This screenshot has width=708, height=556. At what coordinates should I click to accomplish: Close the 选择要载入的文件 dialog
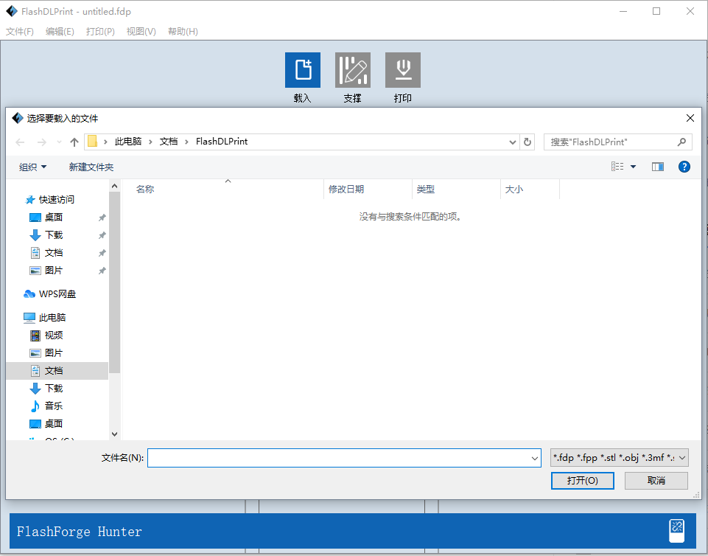[x=690, y=119]
